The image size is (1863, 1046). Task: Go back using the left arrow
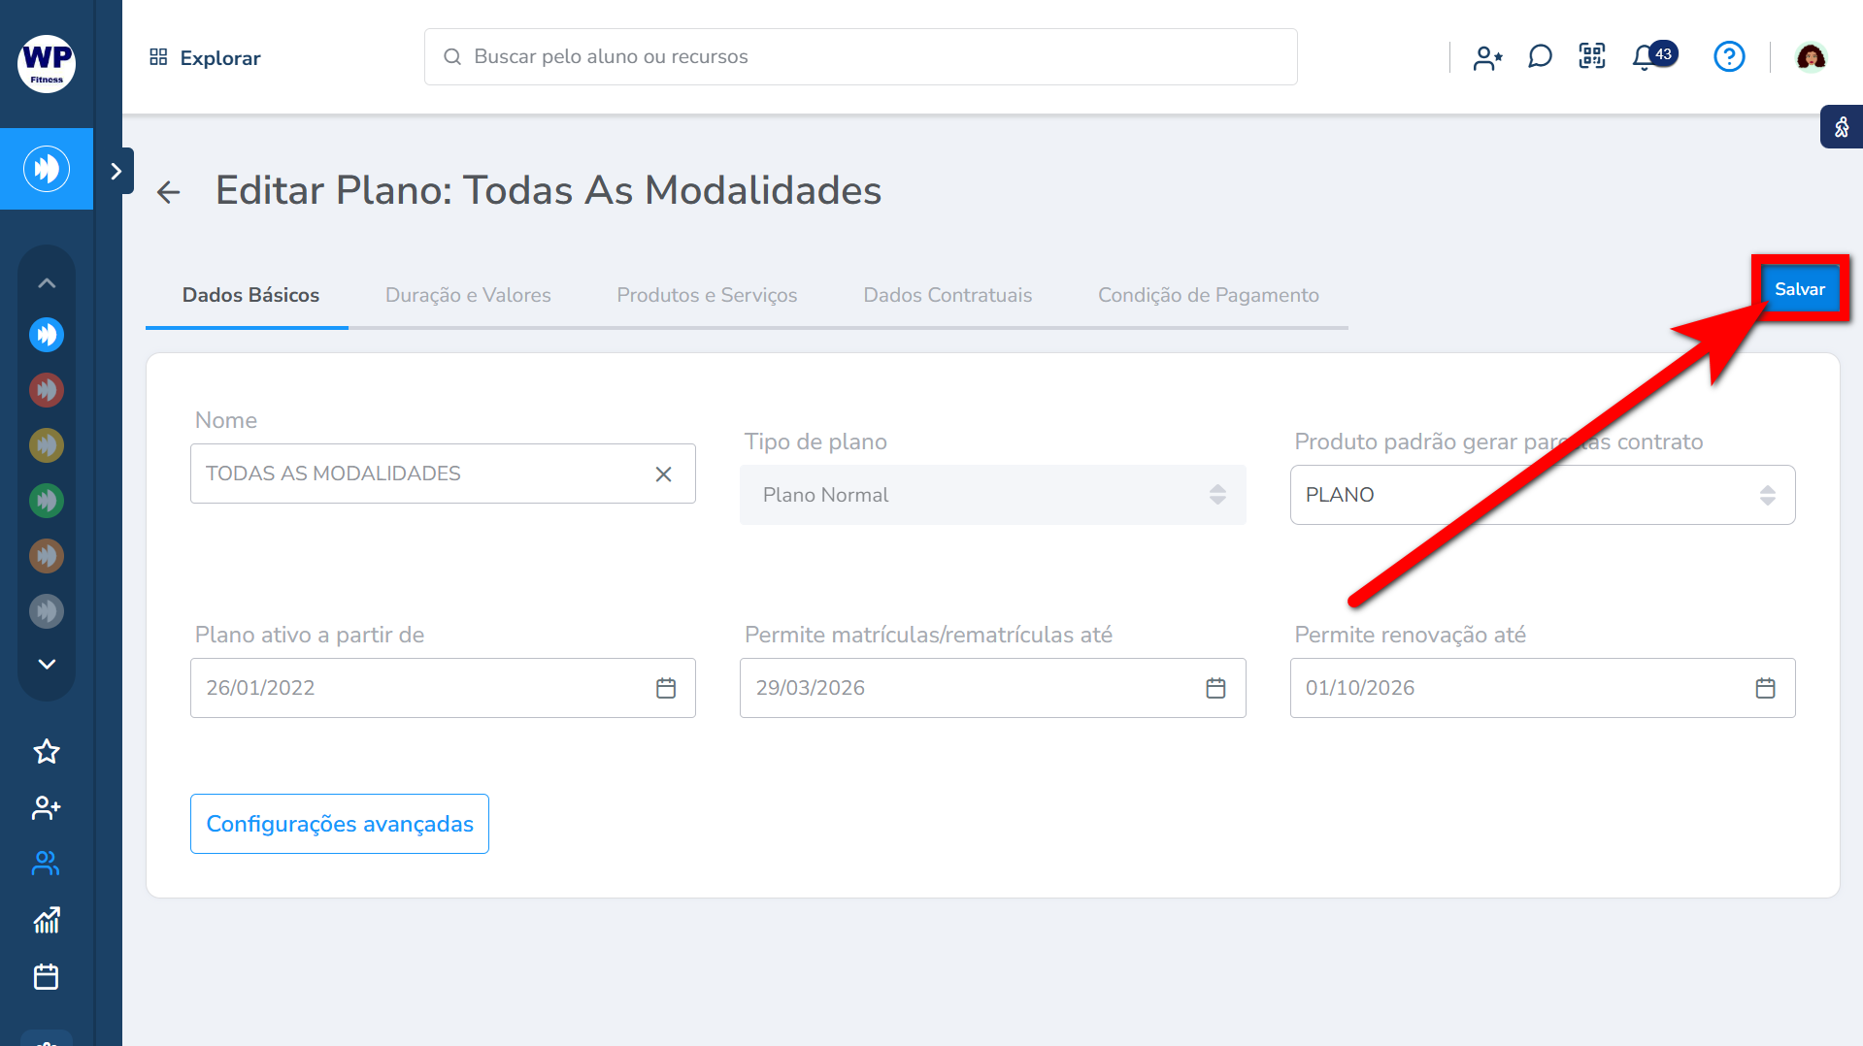(x=169, y=192)
